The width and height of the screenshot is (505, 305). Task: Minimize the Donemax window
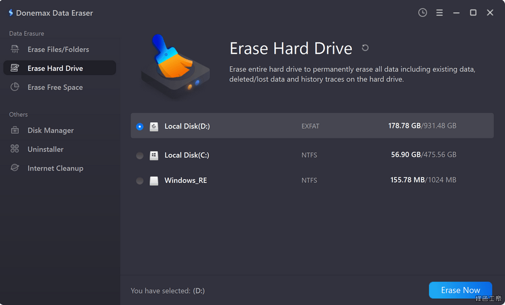(x=456, y=12)
